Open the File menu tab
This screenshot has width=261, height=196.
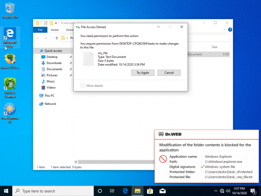(40, 30)
